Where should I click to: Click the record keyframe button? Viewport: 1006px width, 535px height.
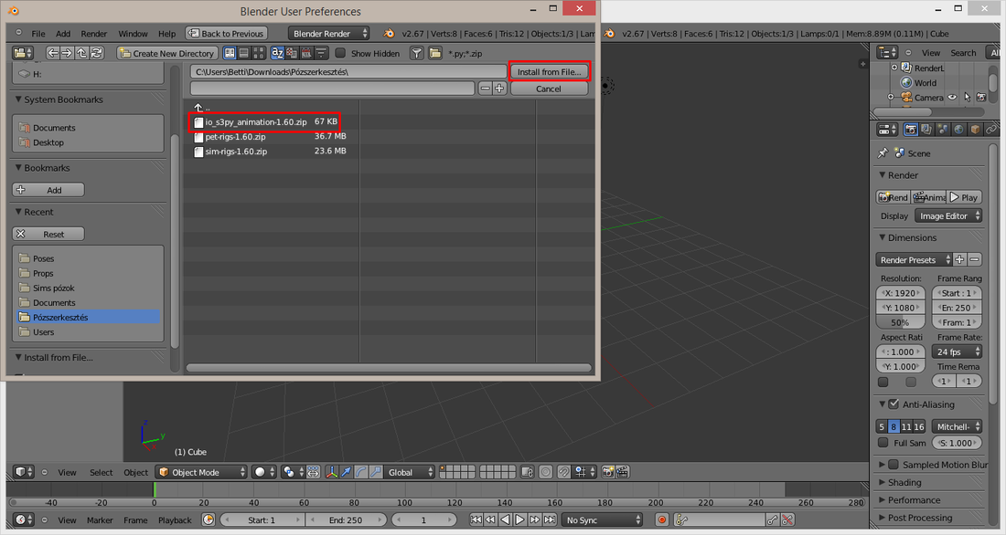point(661,519)
